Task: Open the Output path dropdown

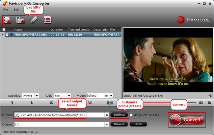Action: [107, 124]
